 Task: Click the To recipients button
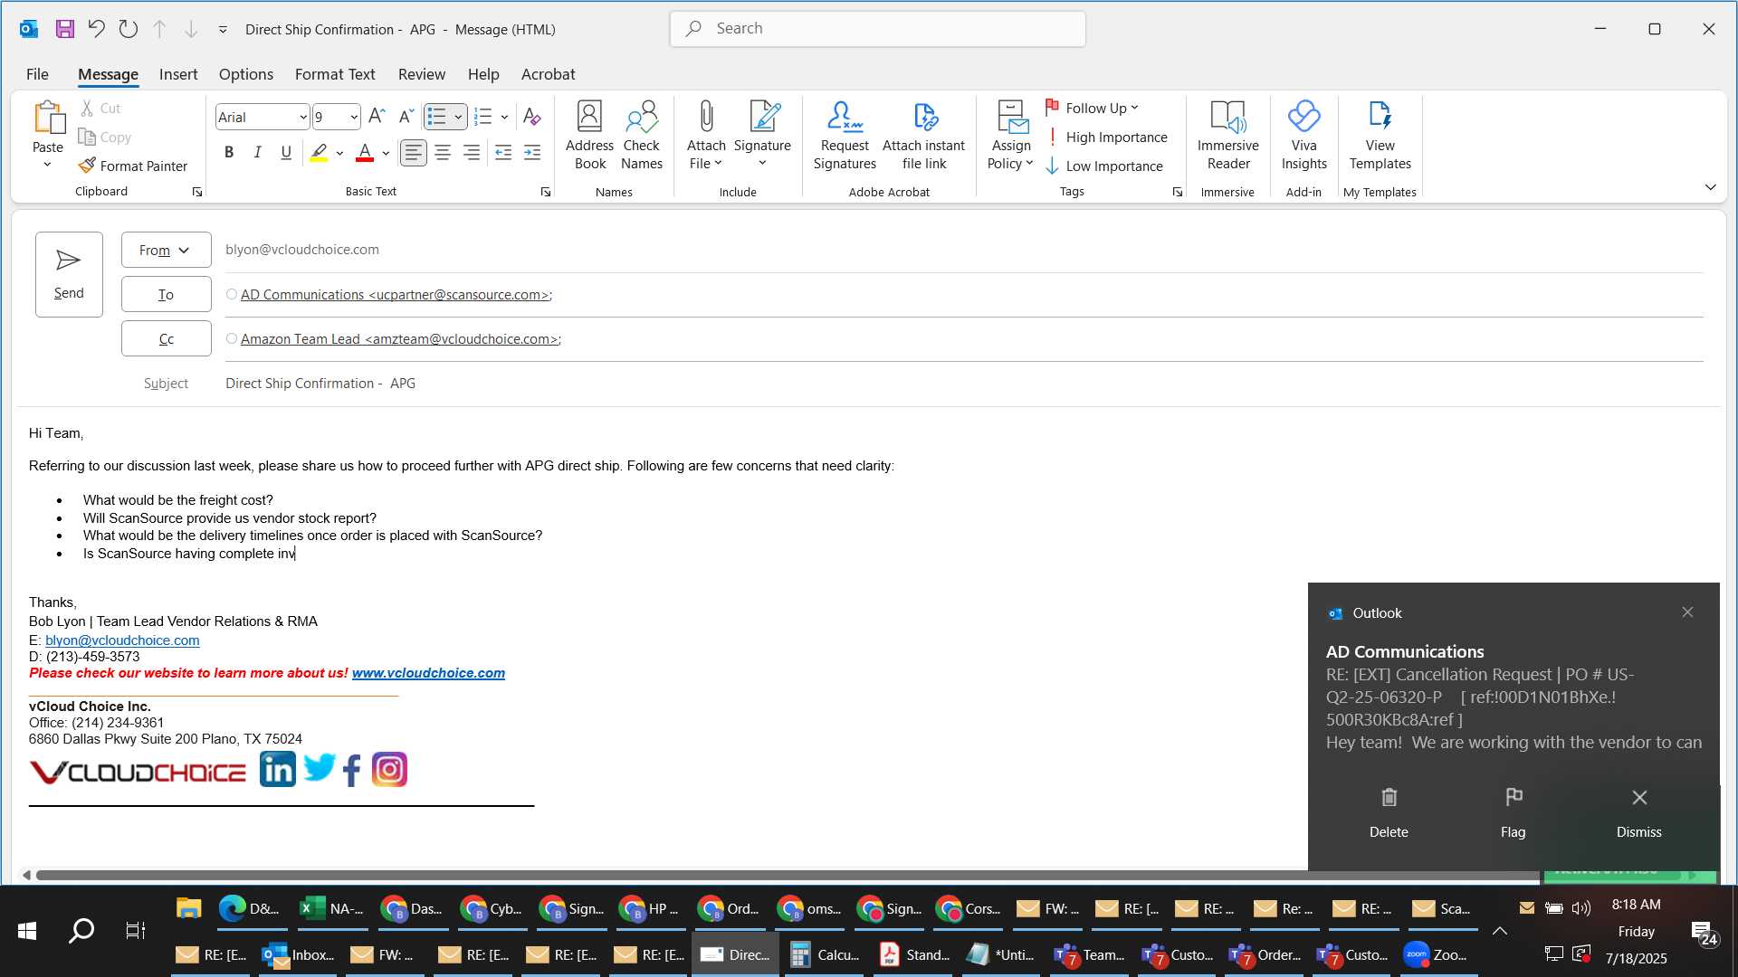[167, 294]
